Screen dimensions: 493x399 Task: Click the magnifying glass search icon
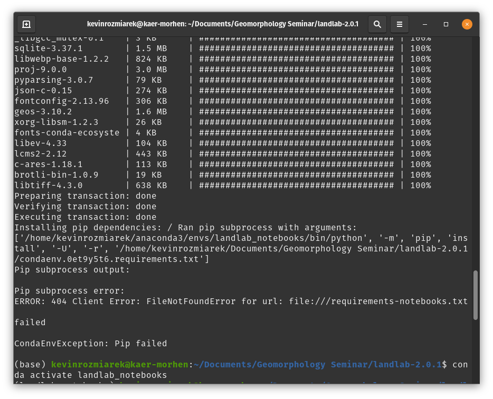point(376,24)
